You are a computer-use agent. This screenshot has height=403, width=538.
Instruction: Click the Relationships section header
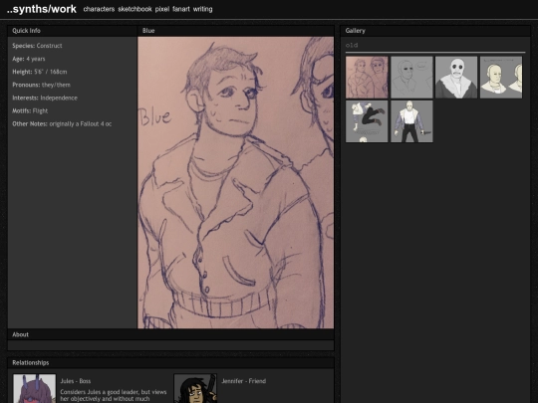tap(170, 362)
